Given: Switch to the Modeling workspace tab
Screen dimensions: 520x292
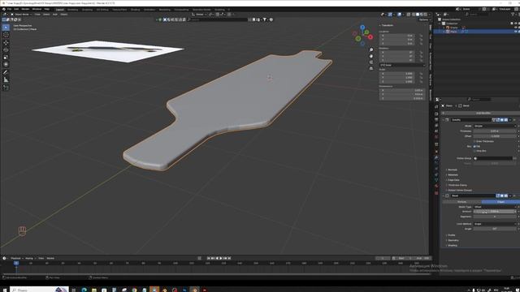Looking at the screenshot, I should pos(72,10).
